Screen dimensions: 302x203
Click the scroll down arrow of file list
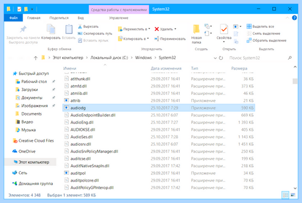pos(295,188)
